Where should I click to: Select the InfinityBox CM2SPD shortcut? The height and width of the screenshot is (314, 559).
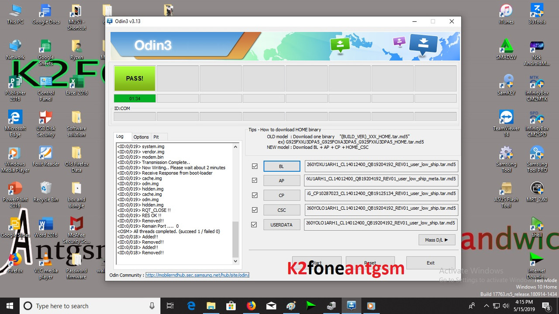point(537,124)
